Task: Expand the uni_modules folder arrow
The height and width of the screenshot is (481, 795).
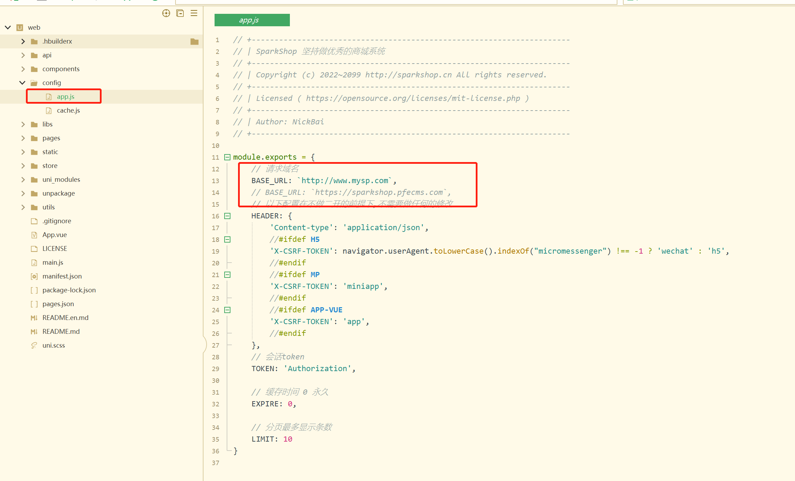Action: pyautogui.click(x=23, y=180)
